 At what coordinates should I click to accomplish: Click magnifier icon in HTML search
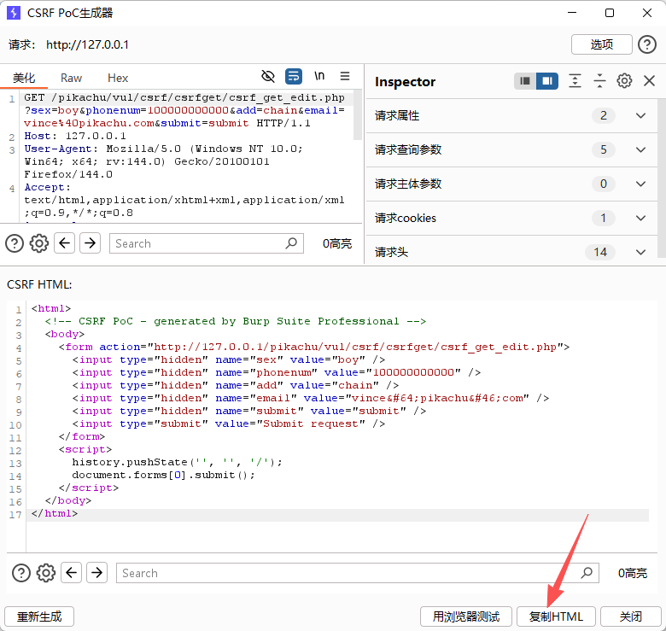pos(587,573)
